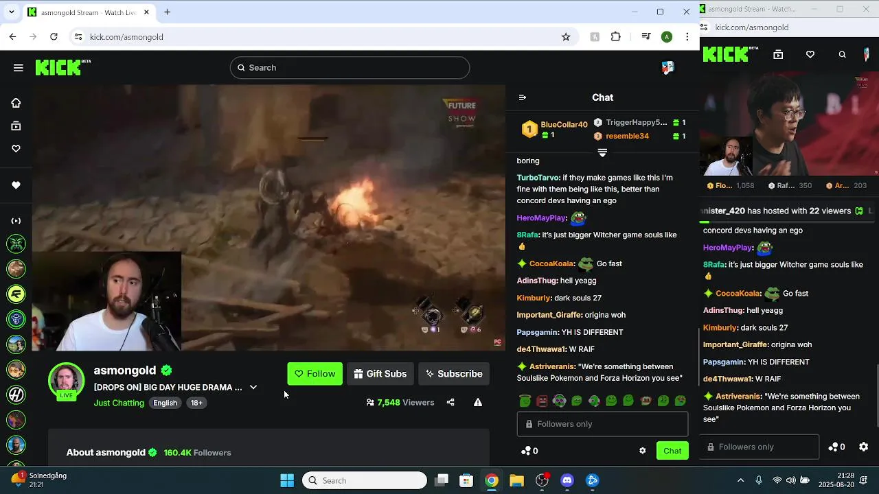The width and height of the screenshot is (879, 494).
Task: Click Astriveranis username in main chat
Action: point(552,366)
